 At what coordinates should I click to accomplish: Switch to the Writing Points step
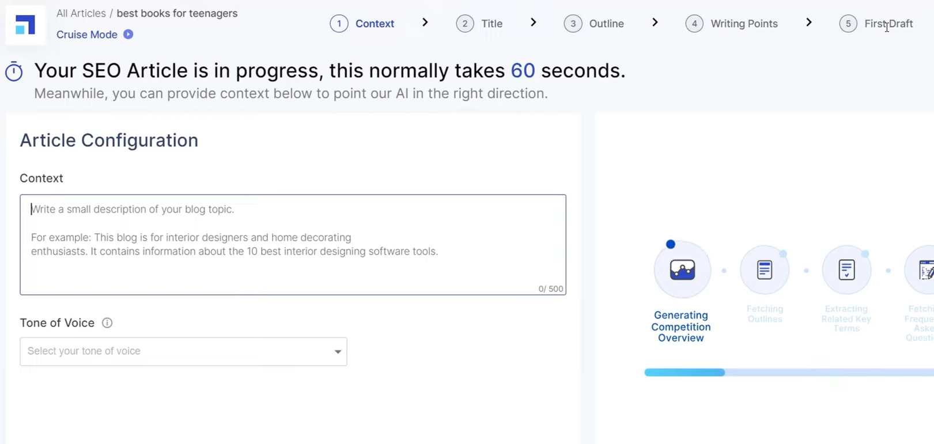(x=744, y=24)
